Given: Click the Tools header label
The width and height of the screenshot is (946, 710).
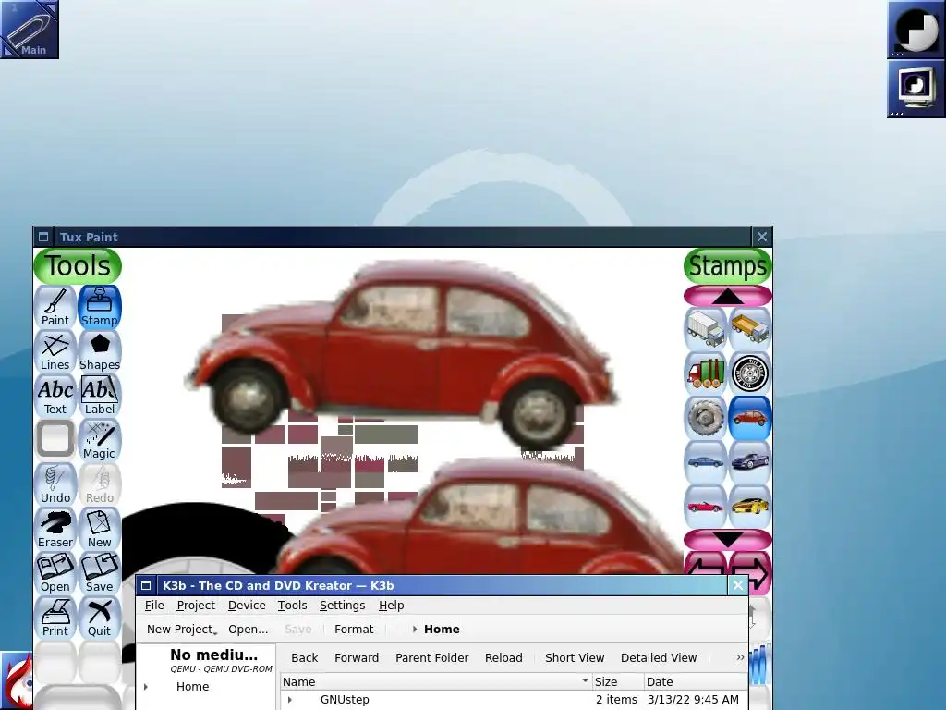Looking at the screenshot, I should (x=78, y=266).
